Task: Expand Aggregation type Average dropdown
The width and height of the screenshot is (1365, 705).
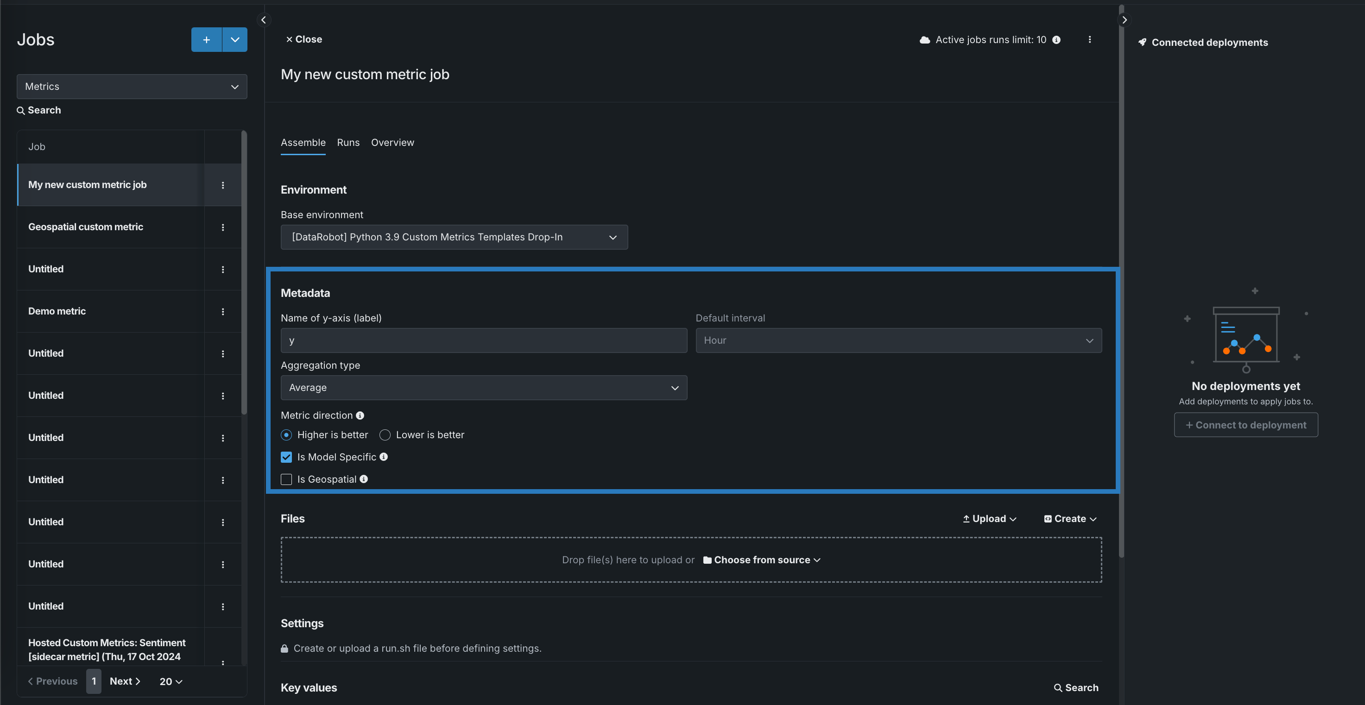Action: 483,388
